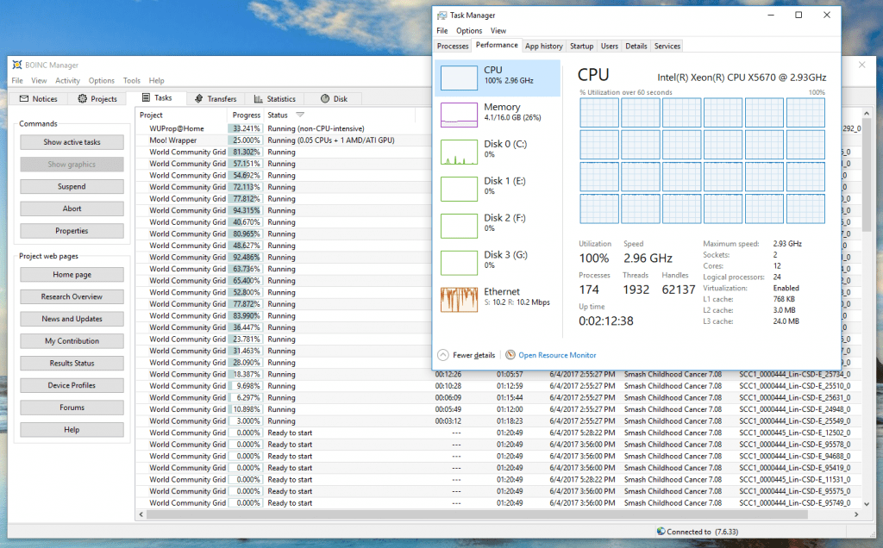Click the Research Overview button
883x548 pixels.
[x=72, y=296]
